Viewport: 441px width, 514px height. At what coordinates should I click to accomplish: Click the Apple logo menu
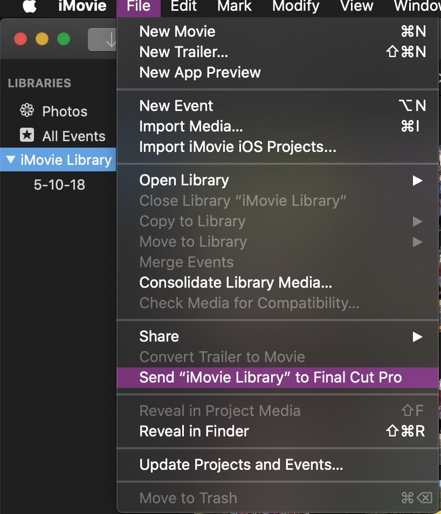(29, 7)
